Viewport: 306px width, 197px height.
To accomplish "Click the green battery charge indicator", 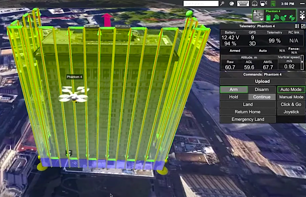I will [268, 18].
